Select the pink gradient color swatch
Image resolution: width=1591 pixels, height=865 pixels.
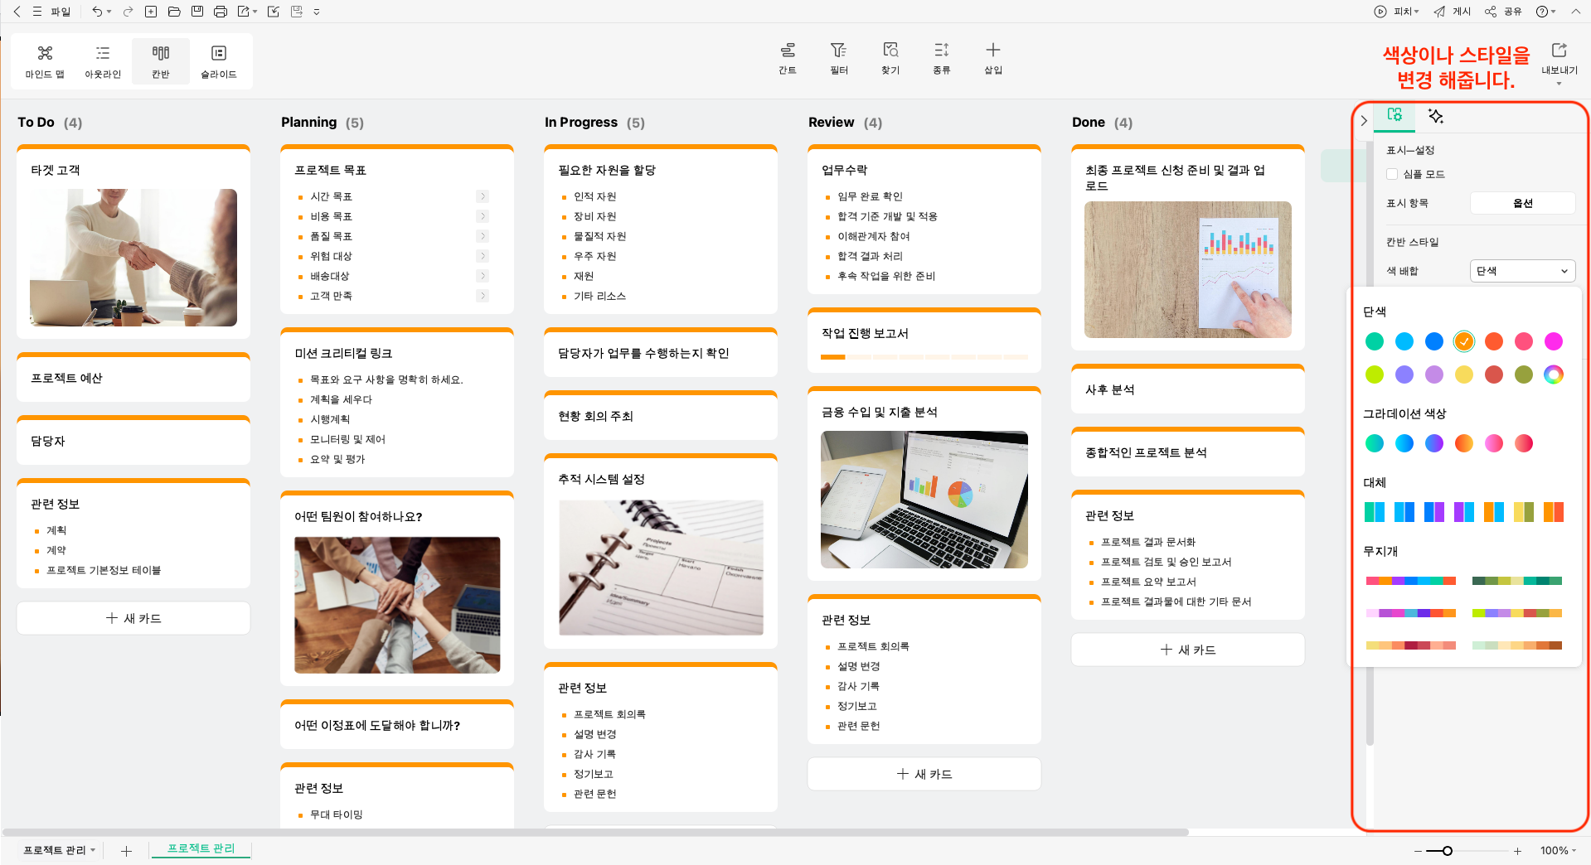pyautogui.click(x=1493, y=443)
